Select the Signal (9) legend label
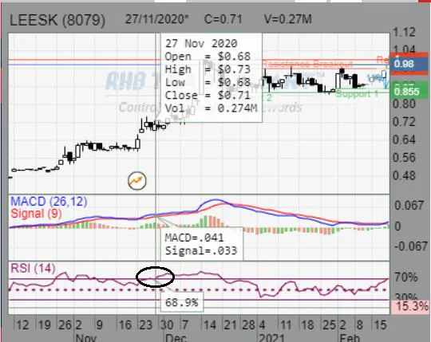 (x=36, y=214)
